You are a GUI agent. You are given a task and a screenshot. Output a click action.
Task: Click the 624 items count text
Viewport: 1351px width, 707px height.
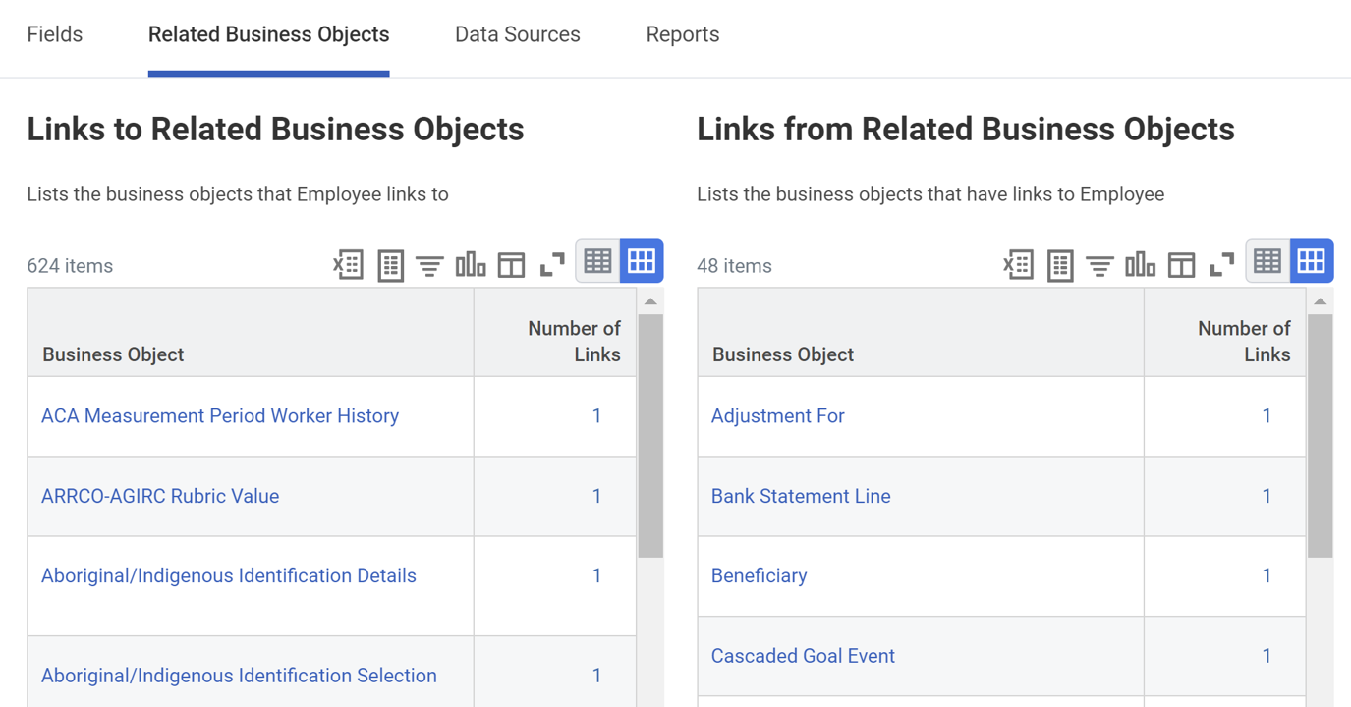coord(70,266)
